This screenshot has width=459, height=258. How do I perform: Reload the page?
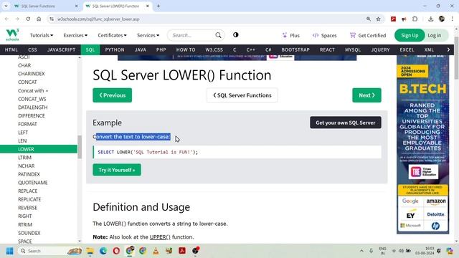pyautogui.click(x=28, y=19)
